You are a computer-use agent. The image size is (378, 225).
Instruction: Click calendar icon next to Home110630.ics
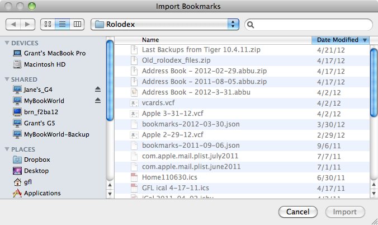pos(134,177)
